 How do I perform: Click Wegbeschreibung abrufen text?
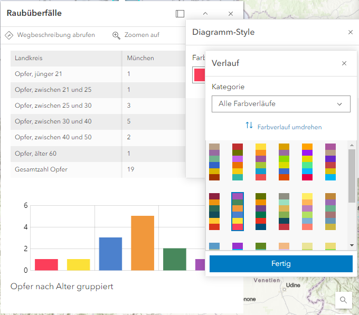point(56,35)
